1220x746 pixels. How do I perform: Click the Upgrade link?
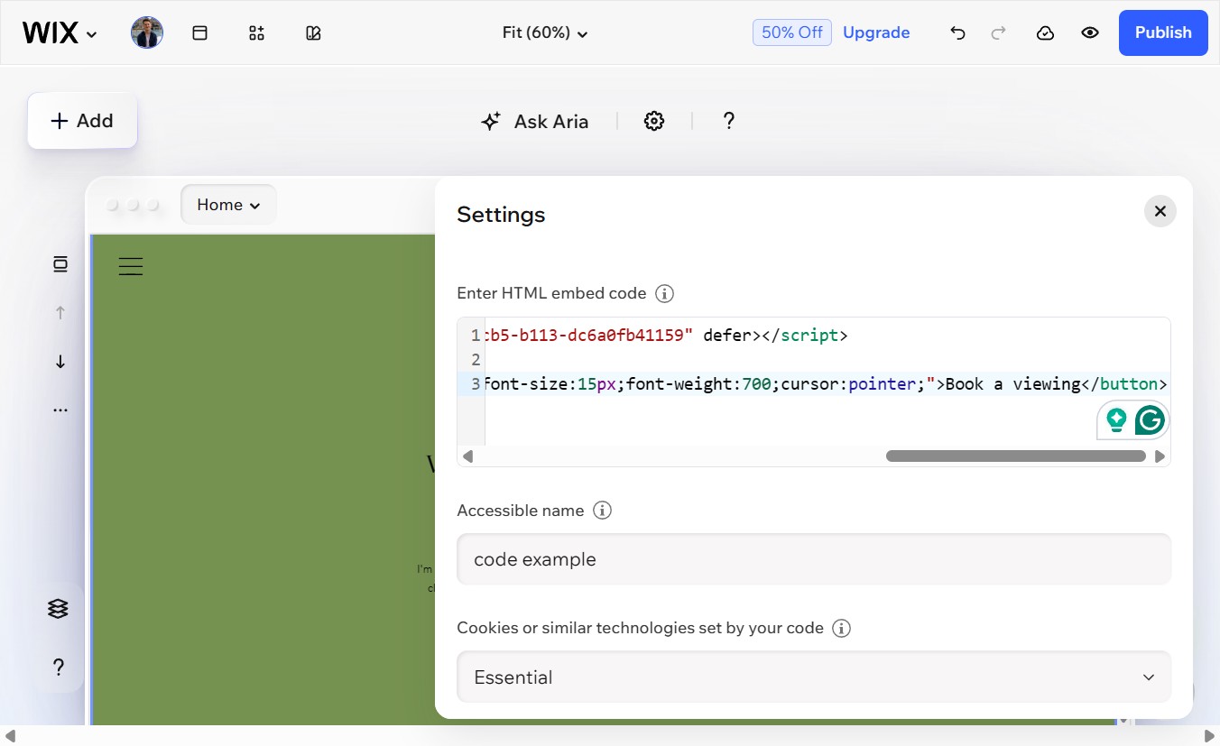876,32
